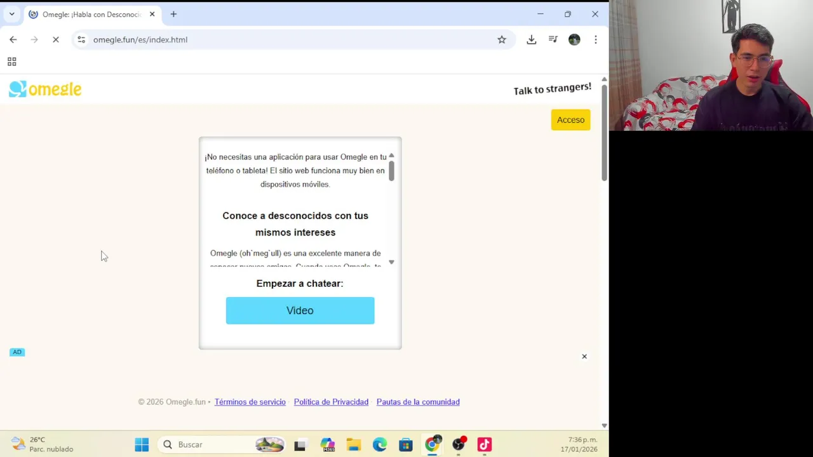Click the inner text box scrollbar thumb
The image size is (813, 457).
point(391,171)
